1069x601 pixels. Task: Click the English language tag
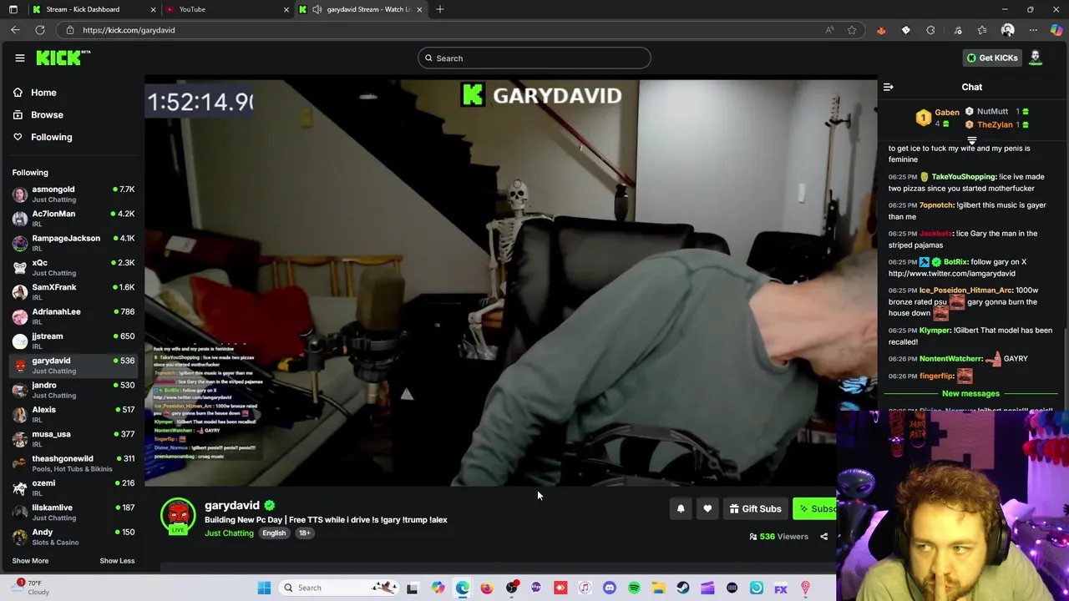pyautogui.click(x=274, y=533)
